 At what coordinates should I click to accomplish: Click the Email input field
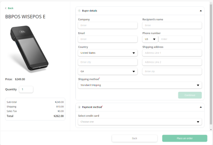pos(108,39)
